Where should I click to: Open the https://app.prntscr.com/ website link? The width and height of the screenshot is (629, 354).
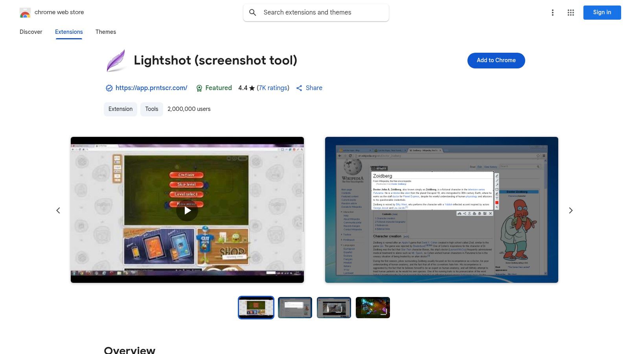tap(151, 88)
